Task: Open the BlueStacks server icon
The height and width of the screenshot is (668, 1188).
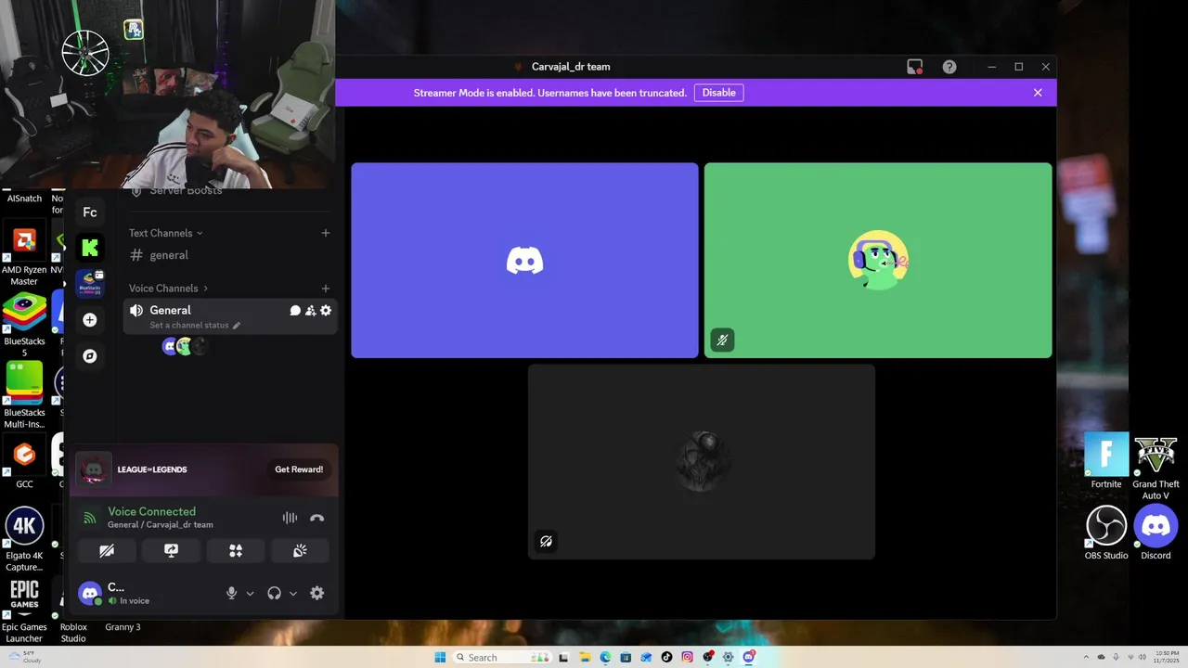Action: 90,283
